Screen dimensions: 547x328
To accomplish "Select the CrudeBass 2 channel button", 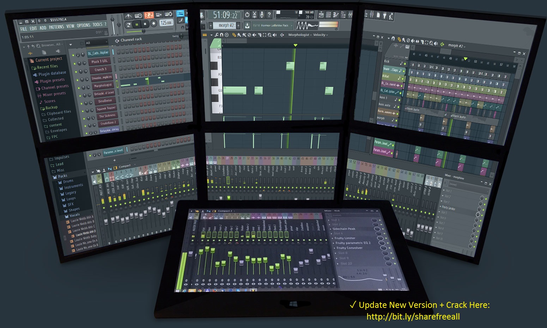I will click(x=108, y=123).
